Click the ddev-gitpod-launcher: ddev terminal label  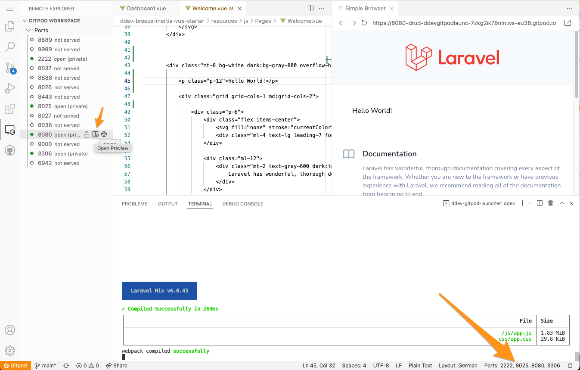(479, 203)
